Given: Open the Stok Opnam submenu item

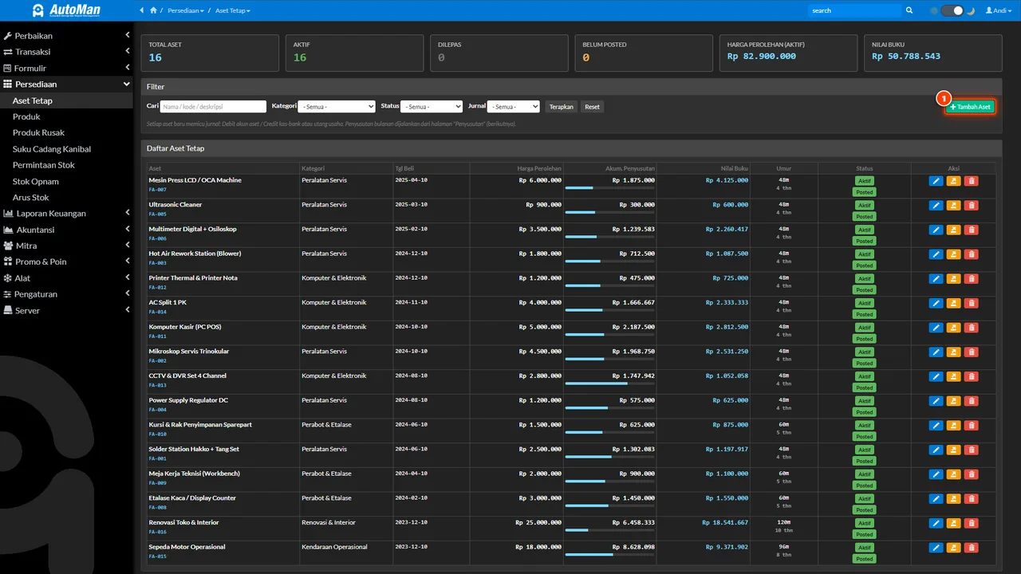Looking at the screenshot, I should [35, 181].
